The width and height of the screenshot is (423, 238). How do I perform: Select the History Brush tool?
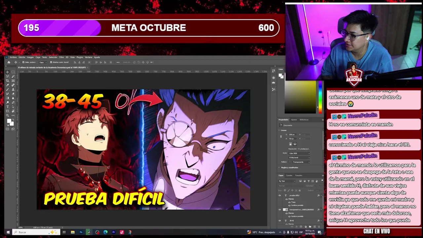pyautogui.click(x=7, y=94)
